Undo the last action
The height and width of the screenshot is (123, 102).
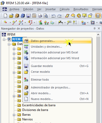point(53,16)
